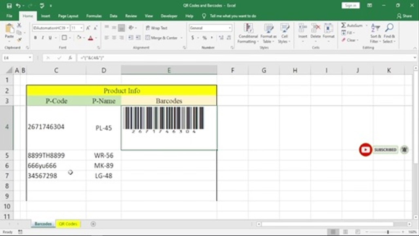The height and width of the screenshot is (236, 419).
Task: Open the font size dropdown
Action: click(81, 28)
